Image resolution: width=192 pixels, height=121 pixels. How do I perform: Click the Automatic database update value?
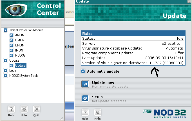coord(175,48)
